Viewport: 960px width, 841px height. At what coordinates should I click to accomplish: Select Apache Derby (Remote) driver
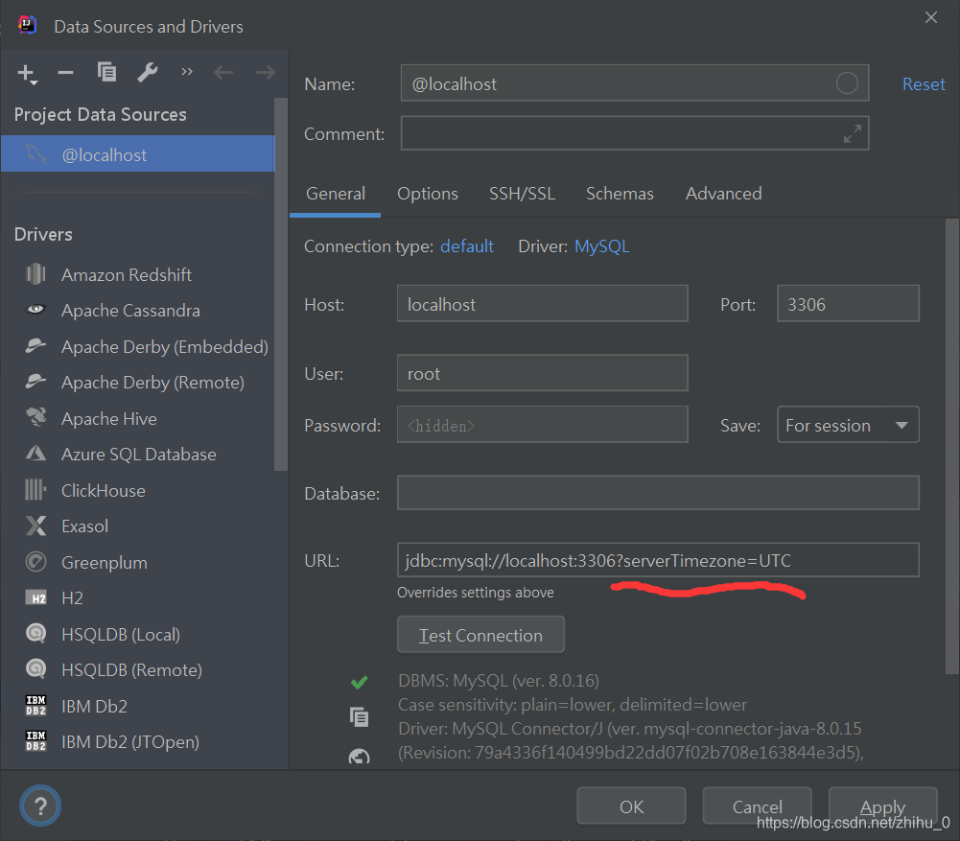[x=152, y=383]
